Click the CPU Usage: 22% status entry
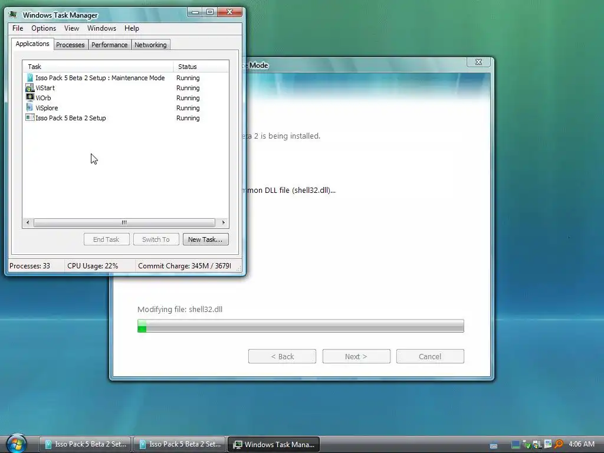The width and height of the screenshot is (604, 453). (x=93, y=266)
